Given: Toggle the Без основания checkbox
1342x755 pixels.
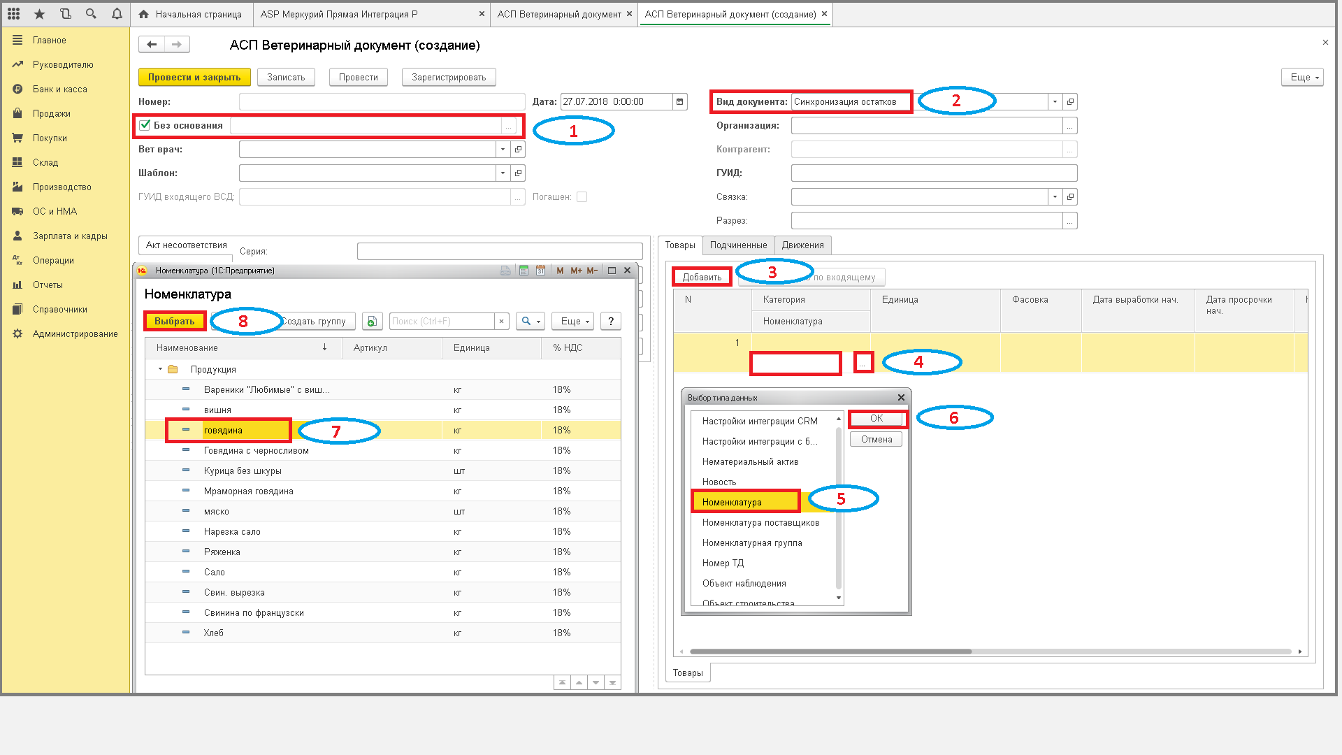Looking at the screenshot, I should [x=145, y=125].
